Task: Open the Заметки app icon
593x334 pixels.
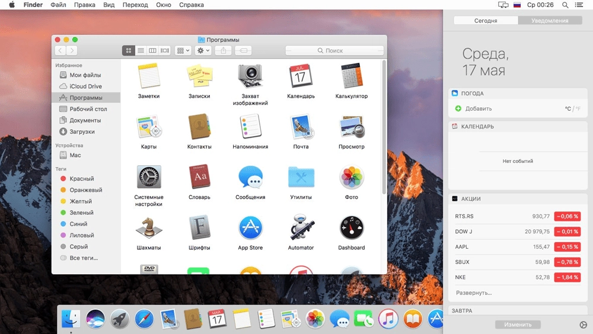Action: pyautogui.click(x=149, y=76)
